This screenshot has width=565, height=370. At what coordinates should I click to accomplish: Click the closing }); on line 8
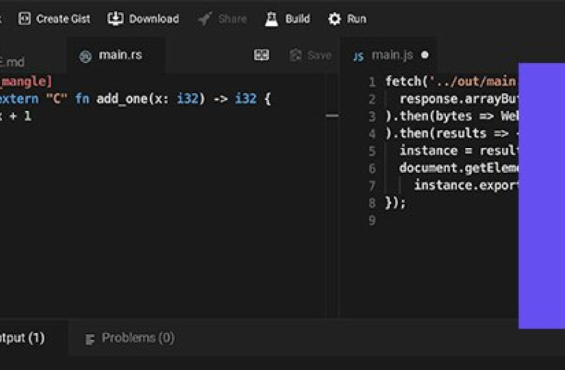pyautogui.click(x=395, y=203)
